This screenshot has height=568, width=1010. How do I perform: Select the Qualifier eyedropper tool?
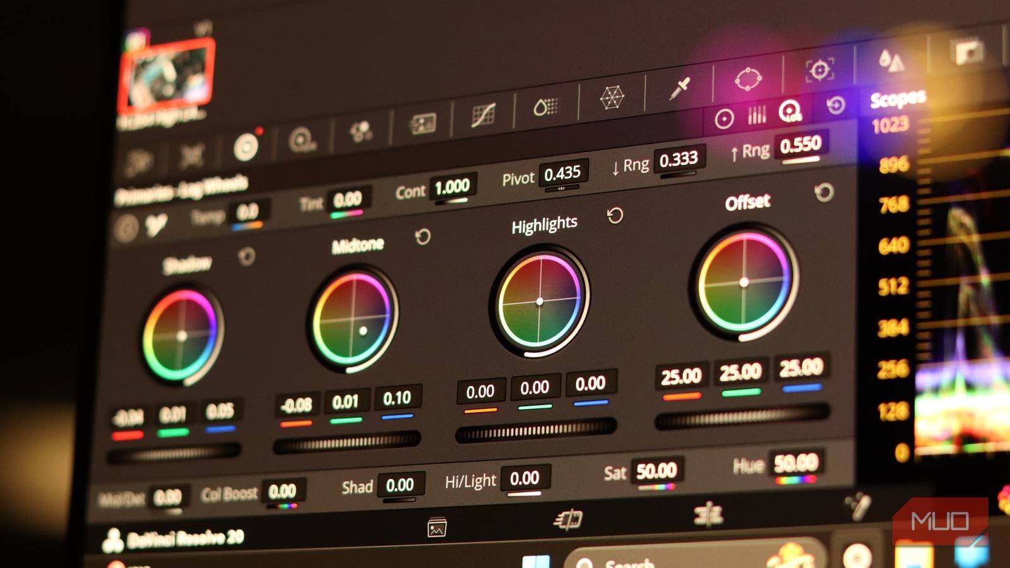tap(679, 89)
